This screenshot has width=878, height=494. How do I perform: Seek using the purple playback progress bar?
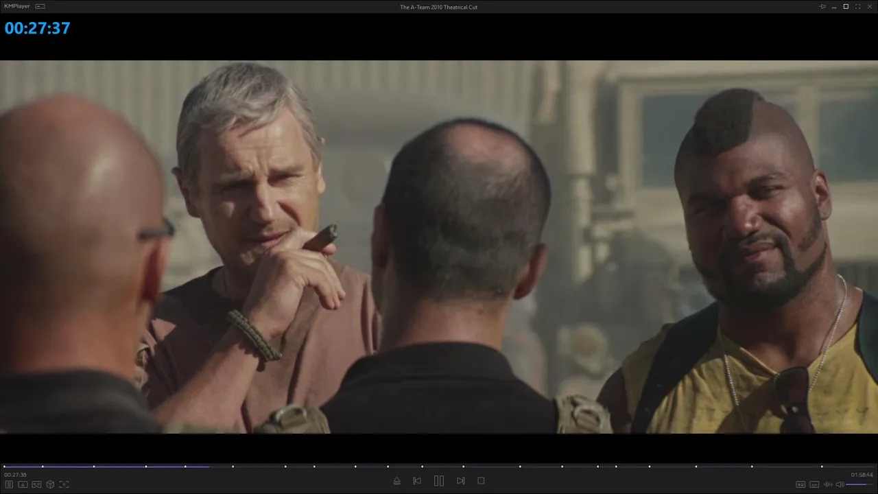tap(439, 467)
